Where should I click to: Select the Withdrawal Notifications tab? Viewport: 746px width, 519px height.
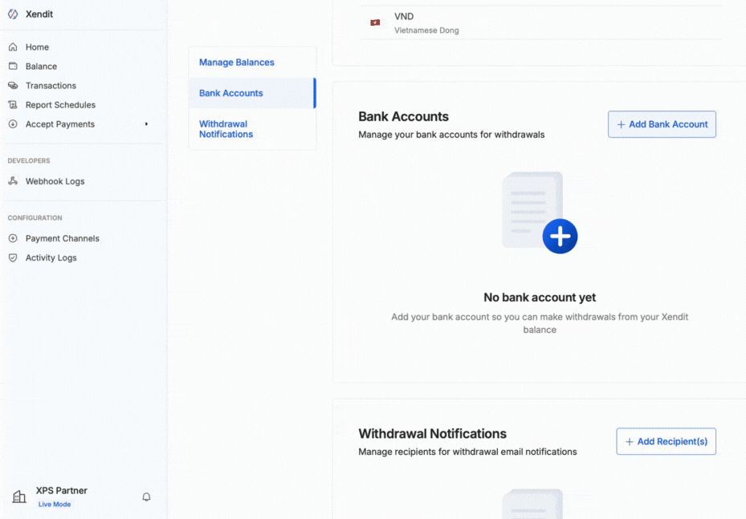[x=252, y=129]
